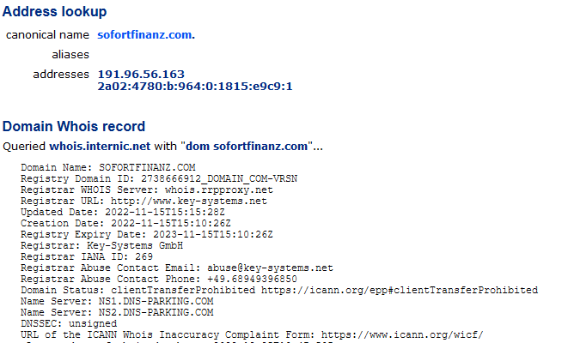Click the Registrar URL http://www.key-systems.net text
Screen dimensions: 574x343
[189, 201]
